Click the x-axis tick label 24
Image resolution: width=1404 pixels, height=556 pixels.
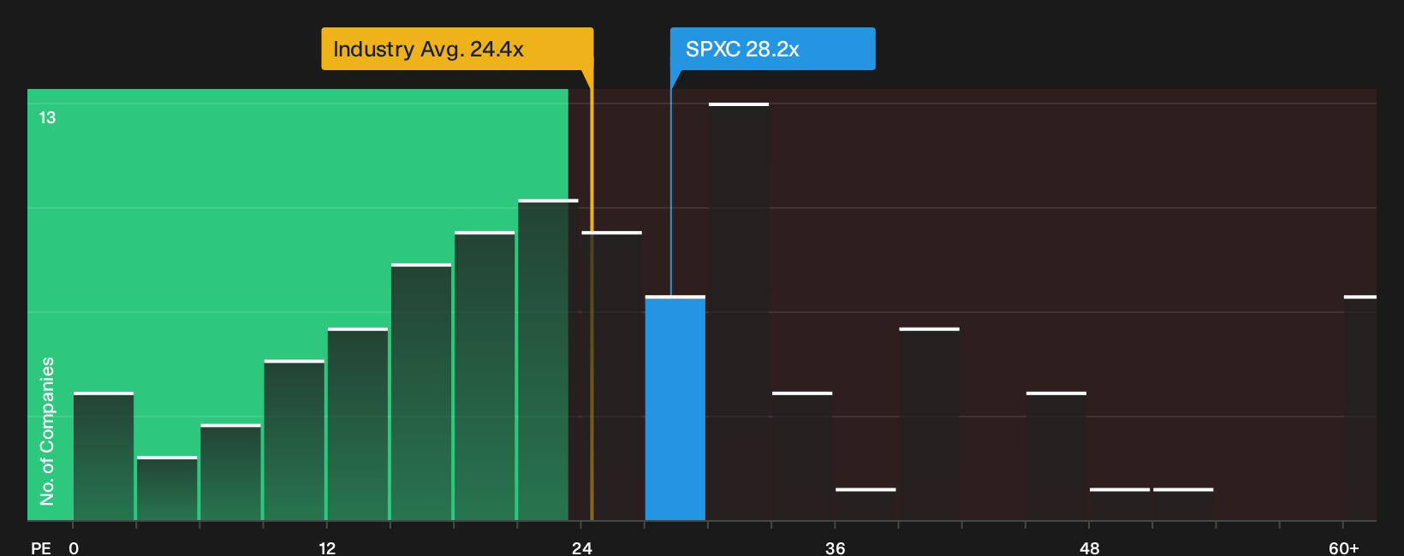pyautogui.click(x=582, y=547)
